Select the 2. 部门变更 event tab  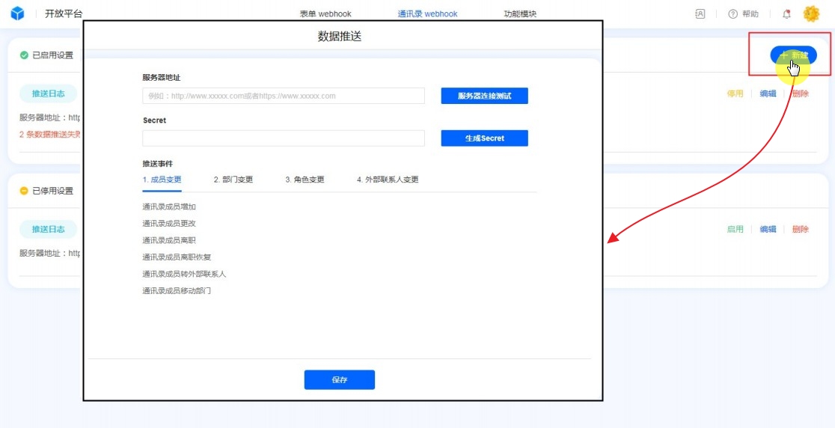233,180
